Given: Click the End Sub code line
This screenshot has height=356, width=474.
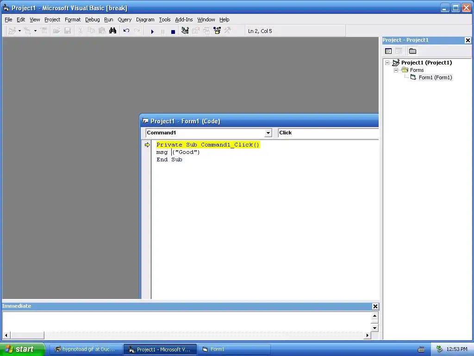Looking at the screenshot, I should 169,159.
